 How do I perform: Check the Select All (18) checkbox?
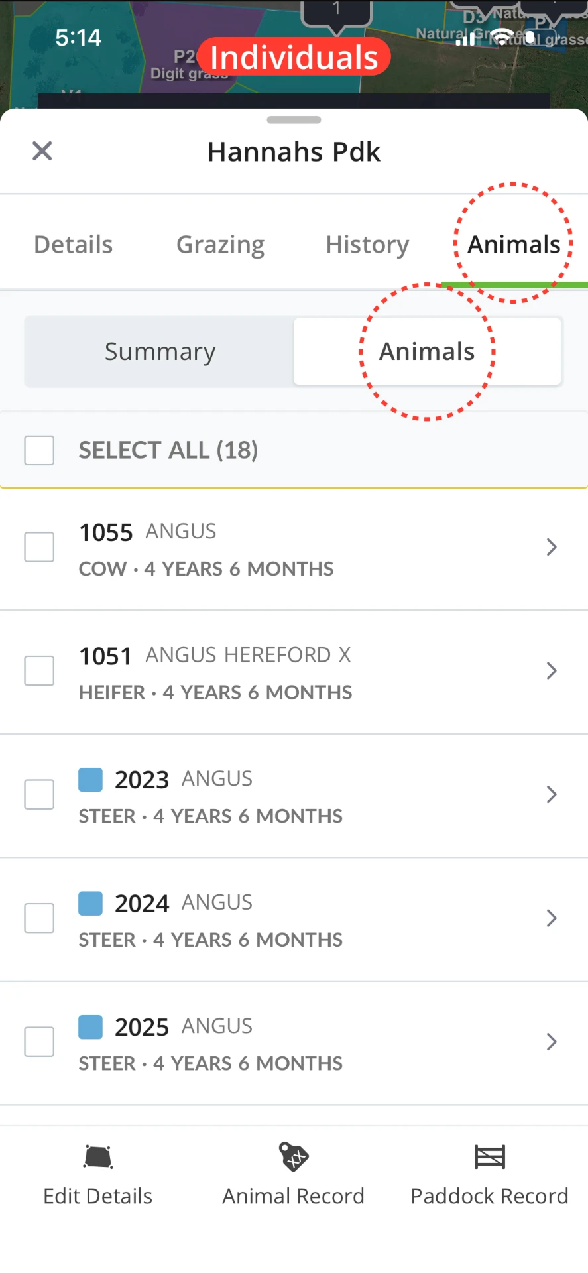tap(39, 450)
